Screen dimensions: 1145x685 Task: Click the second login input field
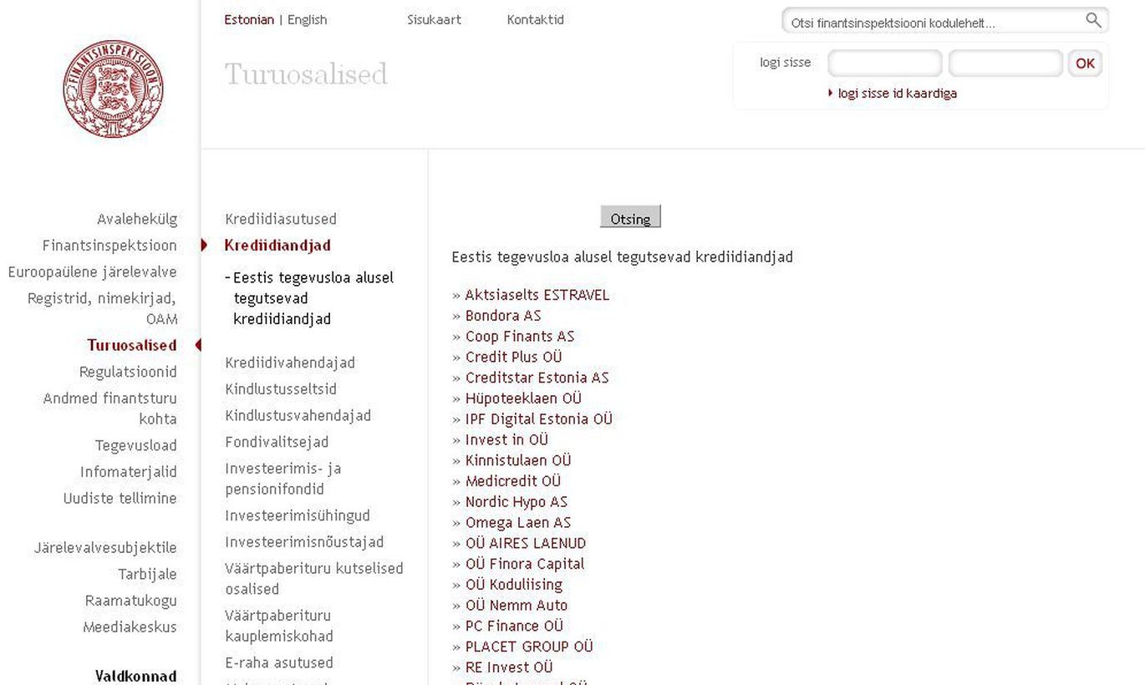(1005, 63)
